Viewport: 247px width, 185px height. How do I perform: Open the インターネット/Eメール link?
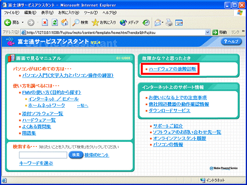click(54, 99)
